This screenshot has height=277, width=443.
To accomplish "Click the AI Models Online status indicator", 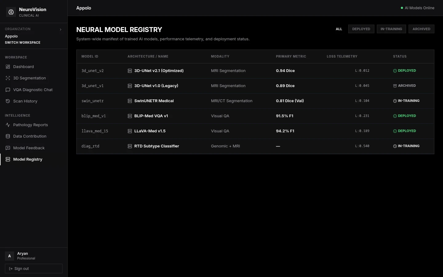I will tap(417, 8).
